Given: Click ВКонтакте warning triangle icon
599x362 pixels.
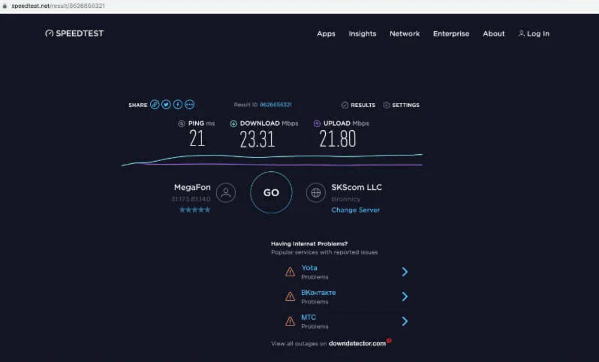Looking at the screenshot, I should (290, 297).
